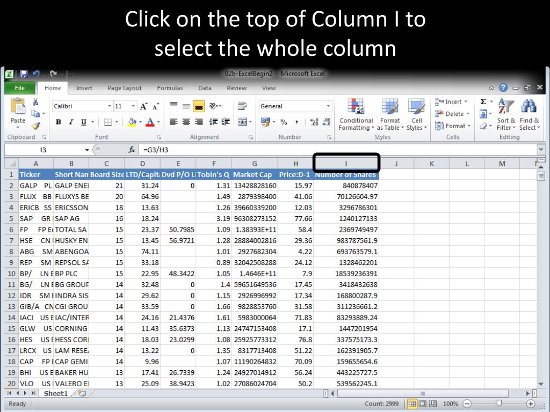550x412 pixels.
Task: Switch to the Page Layout tab
Action: pyautogui.click(x=125, y=89)
